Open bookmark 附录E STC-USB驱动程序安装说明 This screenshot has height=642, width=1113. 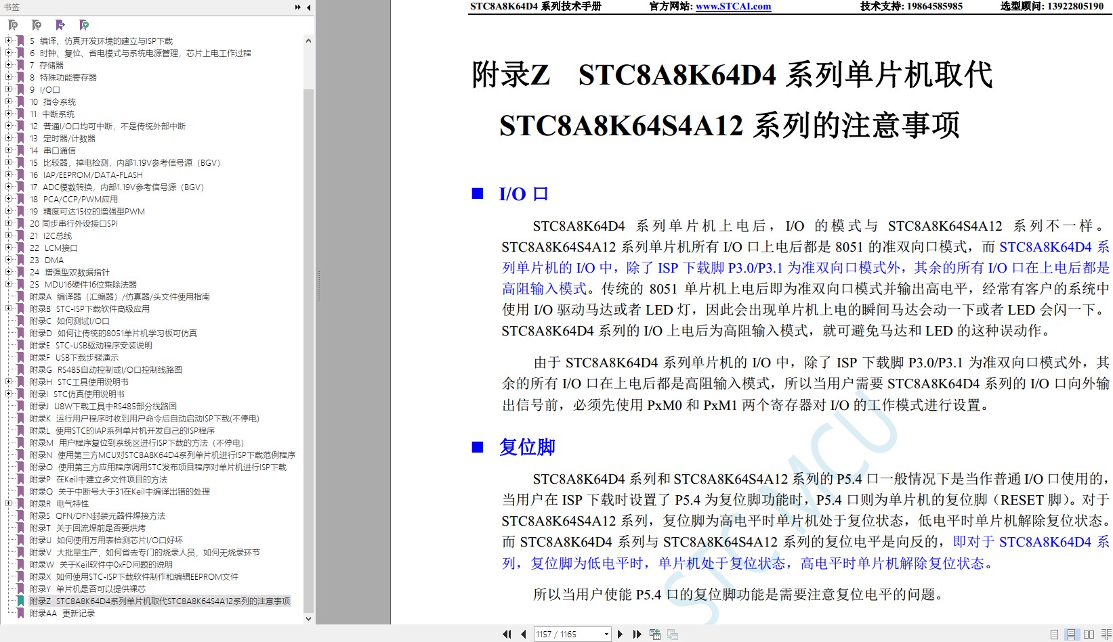click(x=91, y=345)
